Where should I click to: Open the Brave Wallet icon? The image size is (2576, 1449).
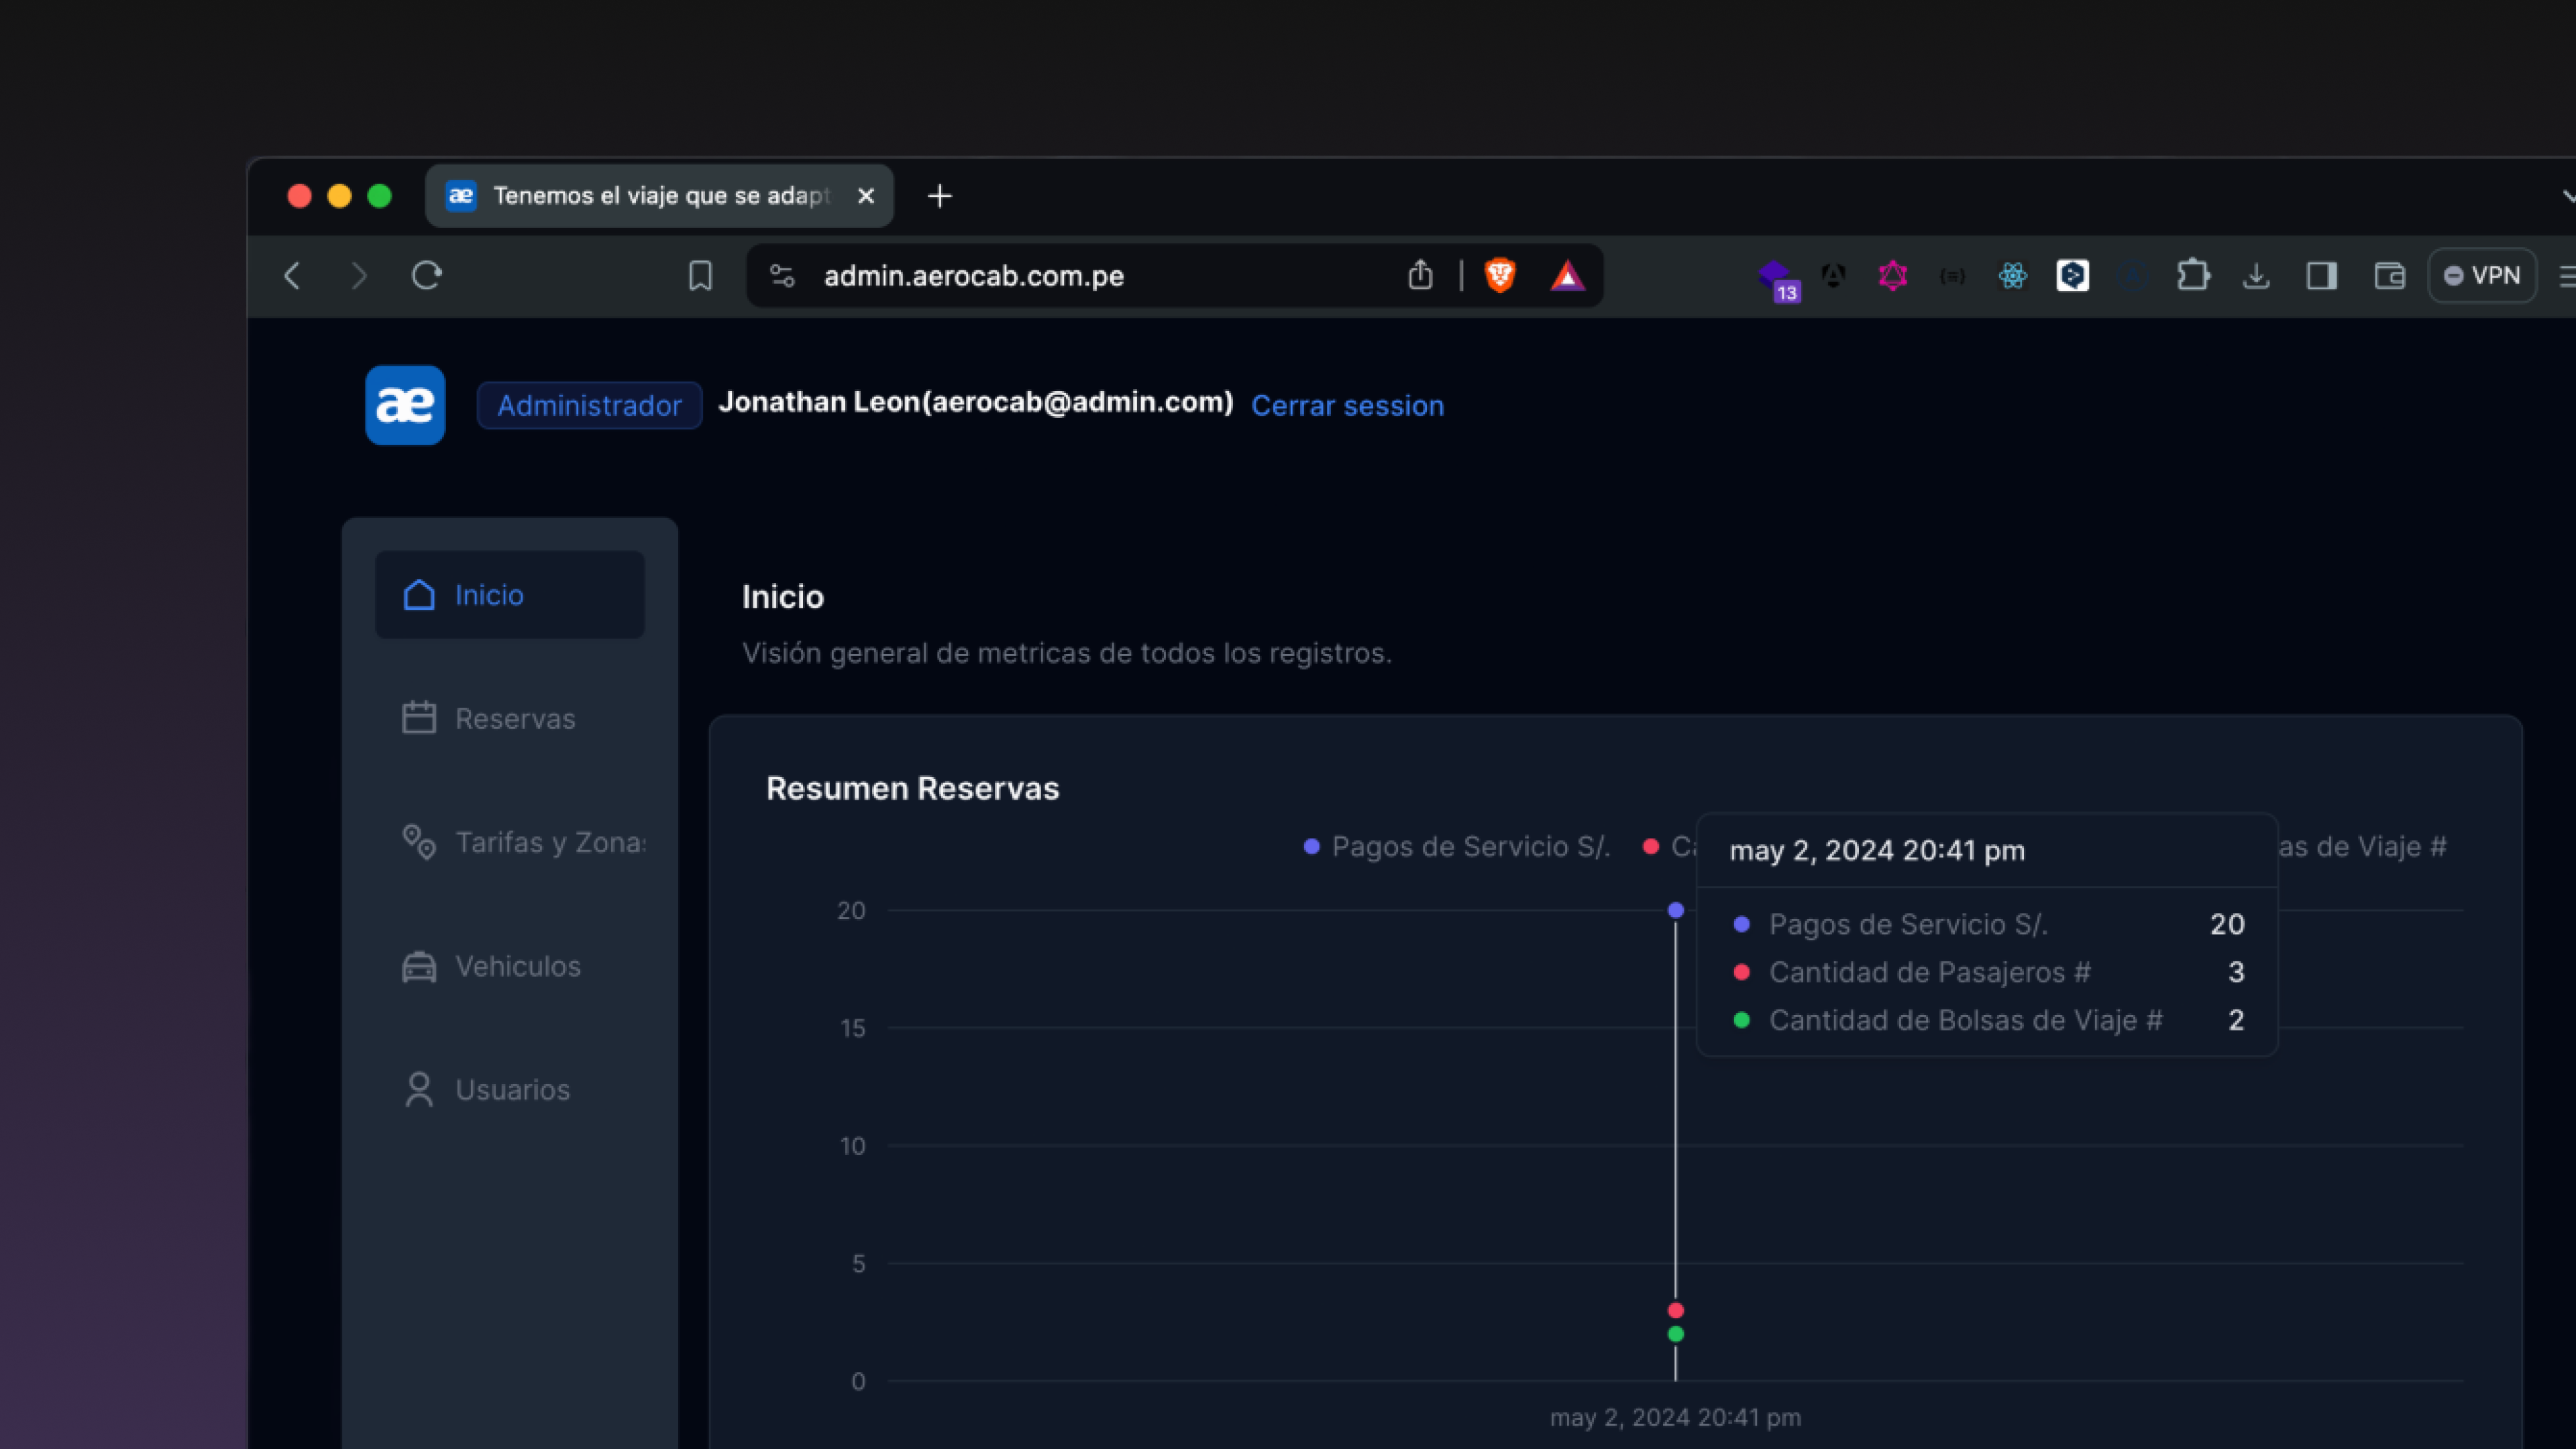2390,276
